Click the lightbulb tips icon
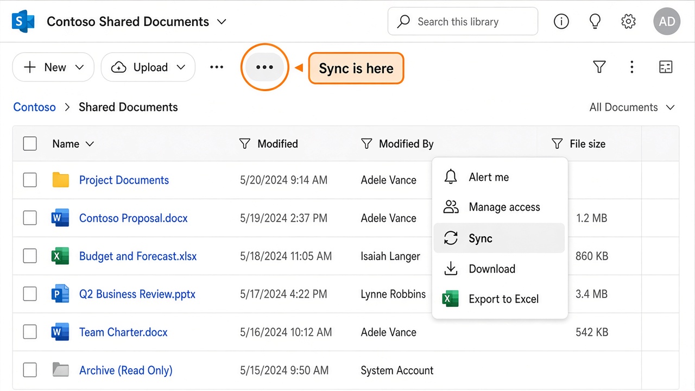This screenshot has width=695, height=391. (x=595, y=22)
